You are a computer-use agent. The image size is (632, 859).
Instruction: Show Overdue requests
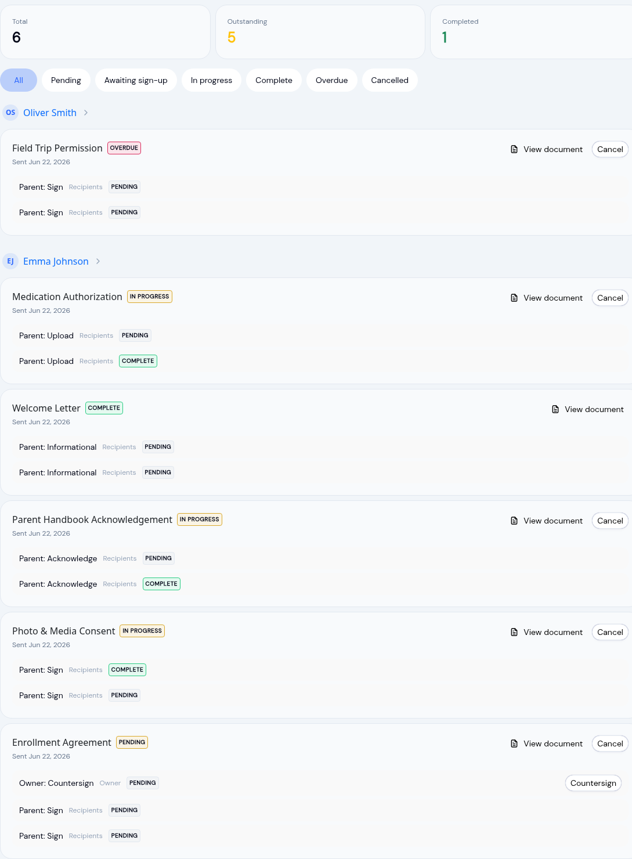(x=332, y=80)
